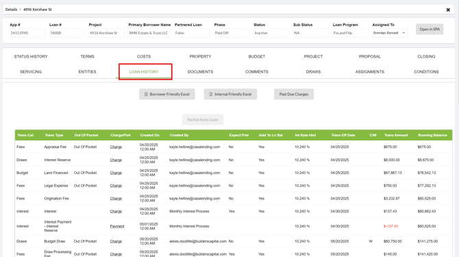Click the Partnered Loan field
Image resolution: width=459 pixels, height=257 pixels.
coord(193,33)
